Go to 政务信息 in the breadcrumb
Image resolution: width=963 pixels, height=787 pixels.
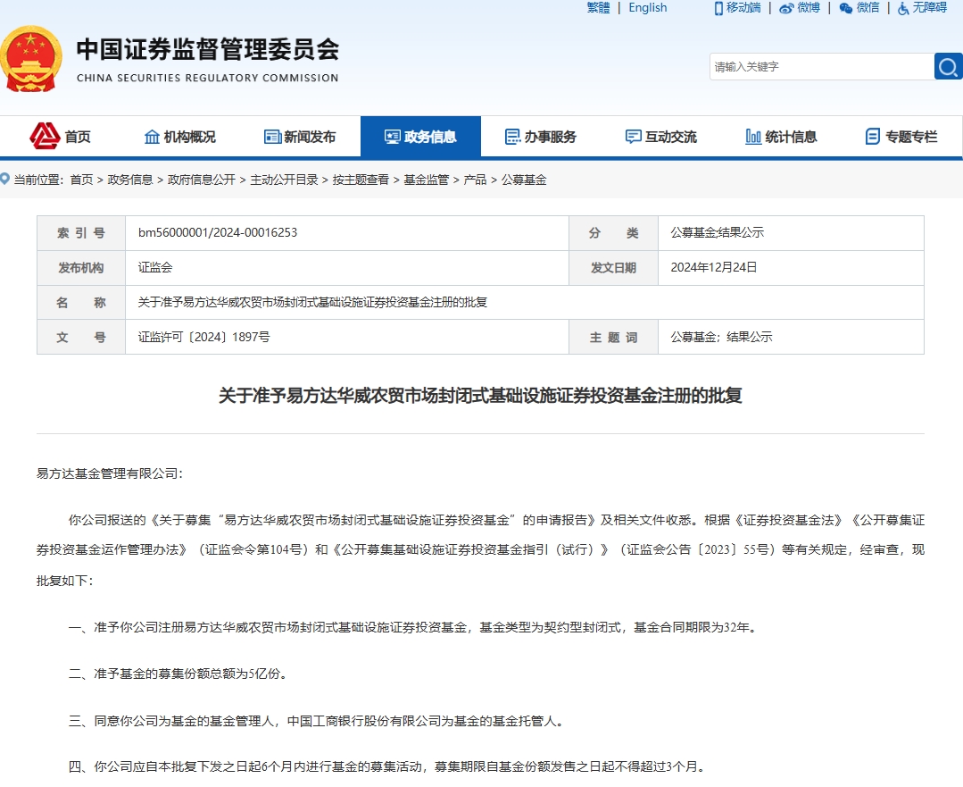point(130,180)
